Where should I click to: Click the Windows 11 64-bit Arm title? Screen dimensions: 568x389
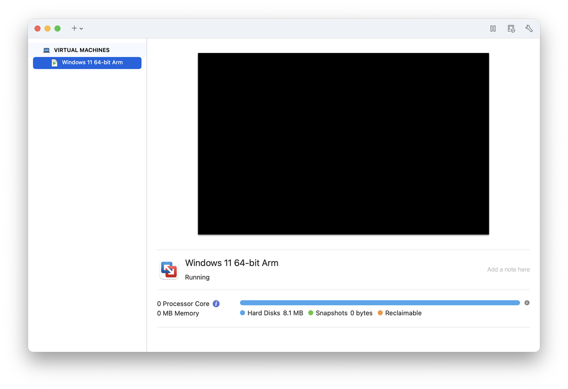click(231, 263)
